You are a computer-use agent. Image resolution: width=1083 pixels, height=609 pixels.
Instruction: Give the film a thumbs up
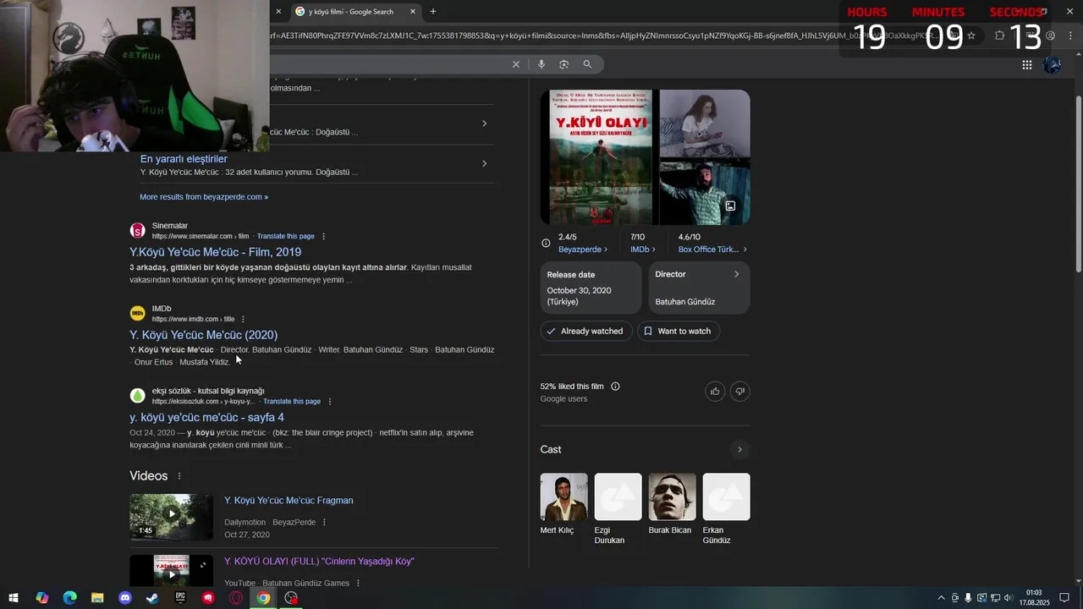click(715, 391)
